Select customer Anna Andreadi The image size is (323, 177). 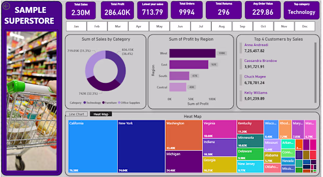coord(256,45)
